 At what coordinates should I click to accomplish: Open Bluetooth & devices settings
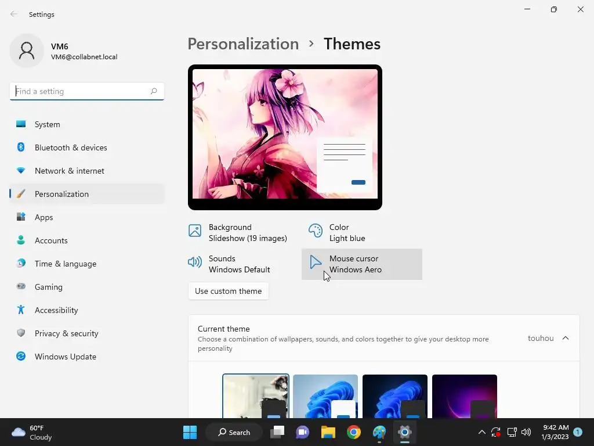(x=87, y=148)
